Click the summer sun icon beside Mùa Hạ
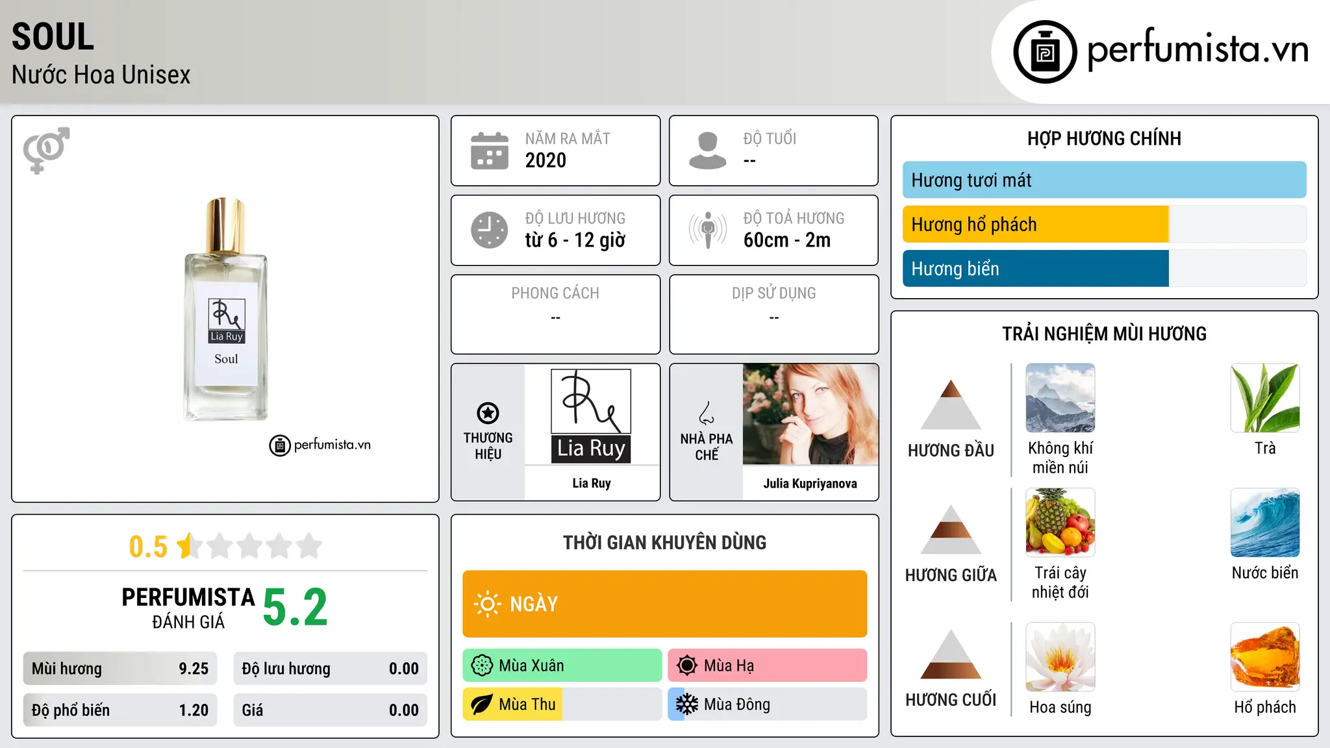Screen dimensions: 1330x748 687,666
